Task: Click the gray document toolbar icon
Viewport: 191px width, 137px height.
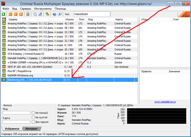Action: click(x=28, y=14)
